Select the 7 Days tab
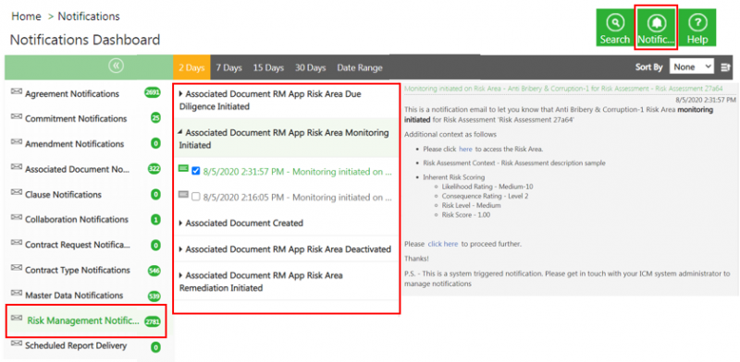This screenshot has width=740, height=362. [228, 68]
